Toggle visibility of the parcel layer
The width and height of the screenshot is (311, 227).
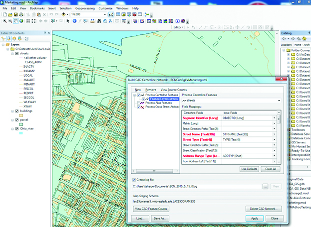tap(17, 120)
